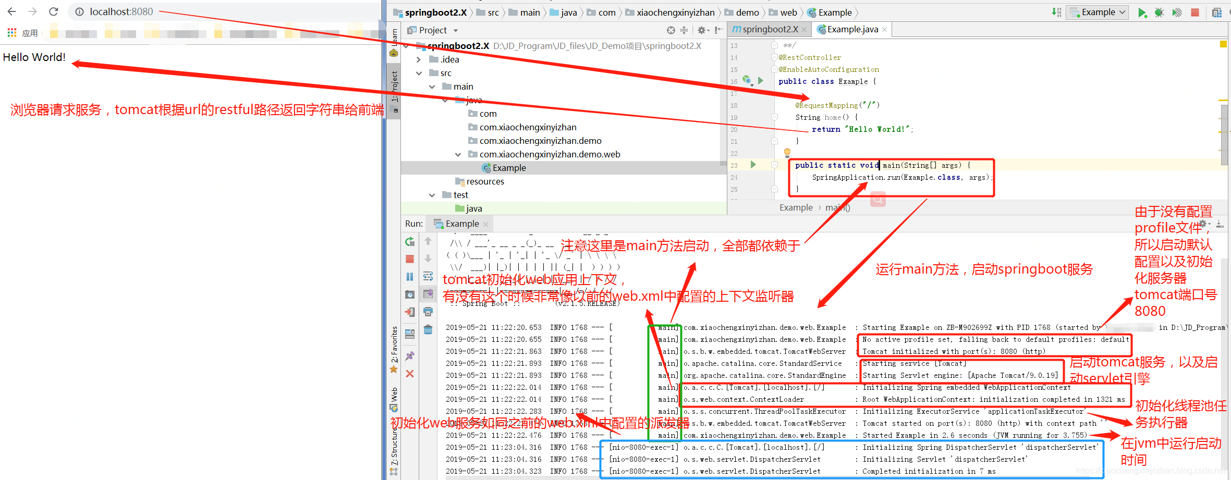The image size is (1231, 480).
Task: Toggle fold marker at line 14 annotations
Action: (774, 57)
